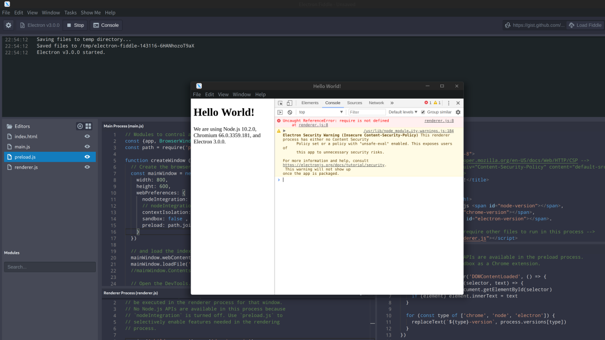Focus the DevTools console Filter field
The width and height of the screenshot is (605, 340).
[x=367, y=112]
